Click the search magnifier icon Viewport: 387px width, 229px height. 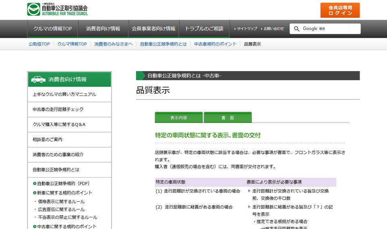pyautogui.click(x=297, y=29)
